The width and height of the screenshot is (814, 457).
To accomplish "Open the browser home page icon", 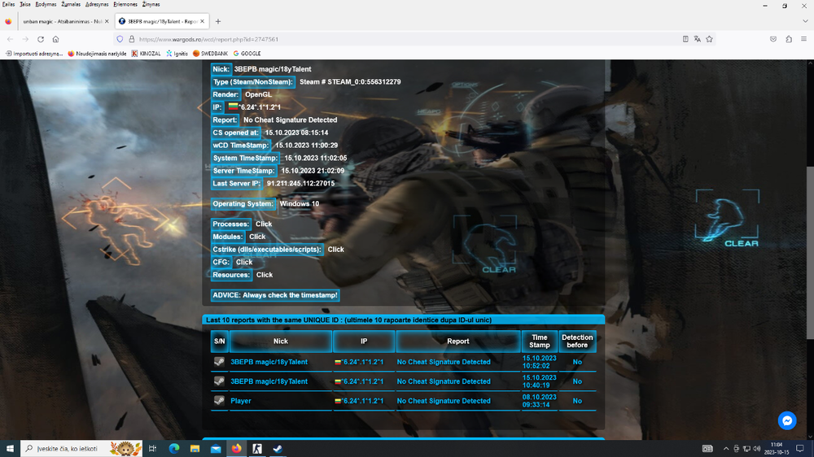I will point(55,39).
